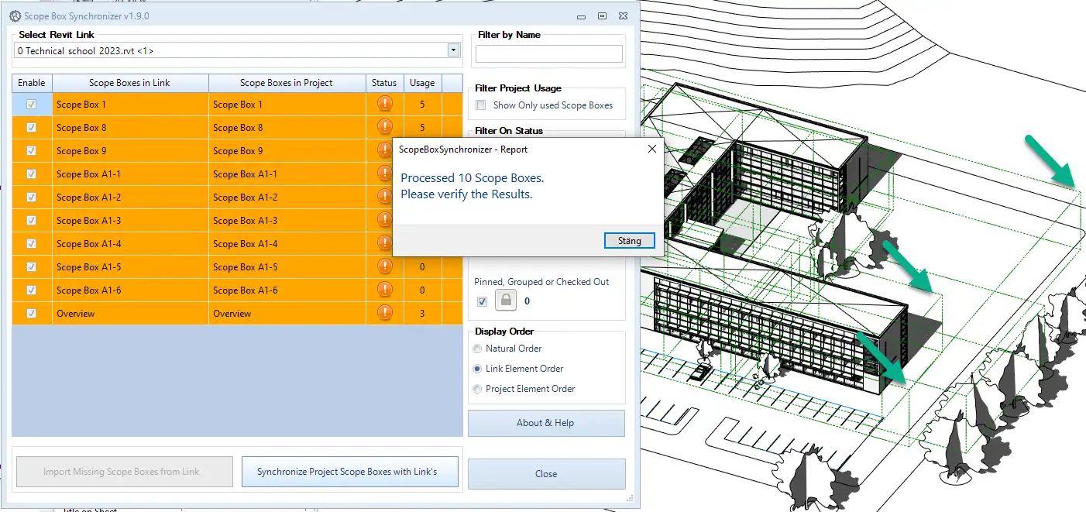This screenshot has height=512, width=1086.
Task: Click usage value 5 in Scope Box 1 row
Action: tap(422, 105)
